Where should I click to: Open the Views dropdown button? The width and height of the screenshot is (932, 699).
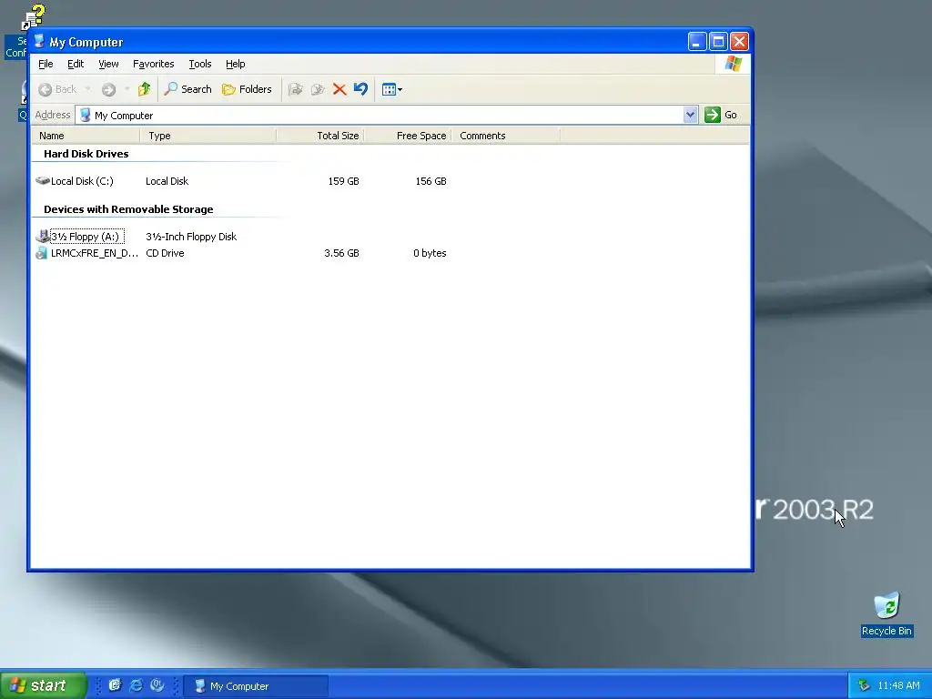[391, 89]
